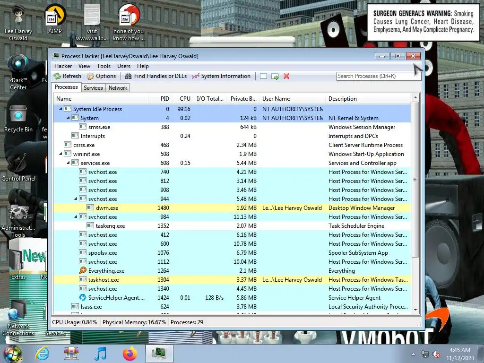Sort by Private Bytes column header
Image resolution: width=484 pixels, height=363 pixels.
point(242,99)
